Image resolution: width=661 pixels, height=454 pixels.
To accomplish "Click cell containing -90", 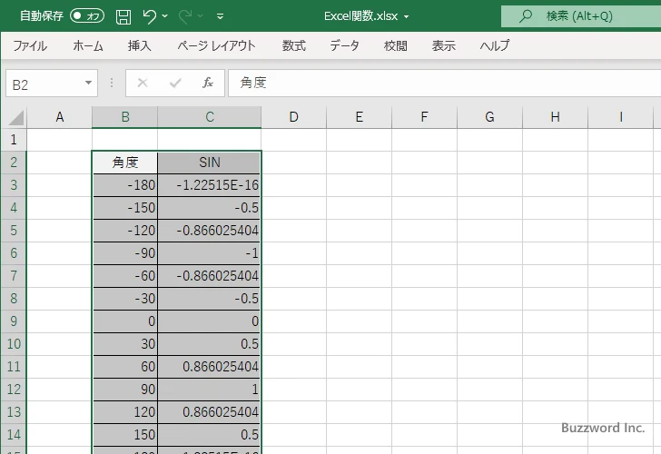I will (x=124, y=253).
